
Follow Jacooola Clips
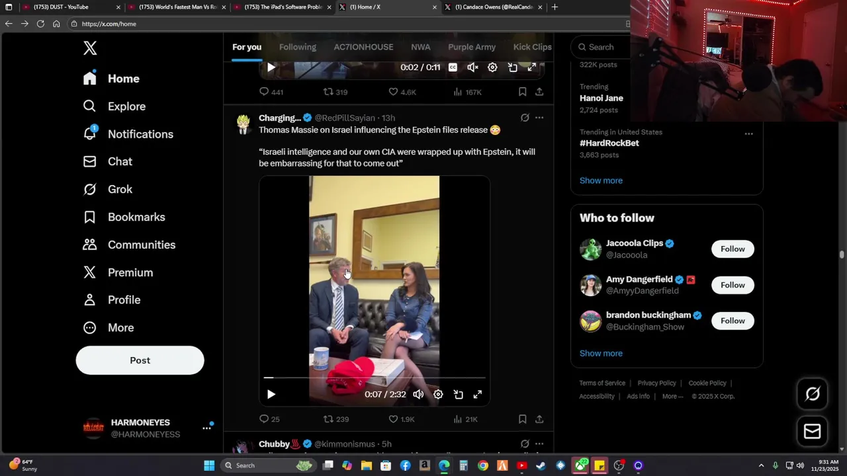[x=733, y=249]
